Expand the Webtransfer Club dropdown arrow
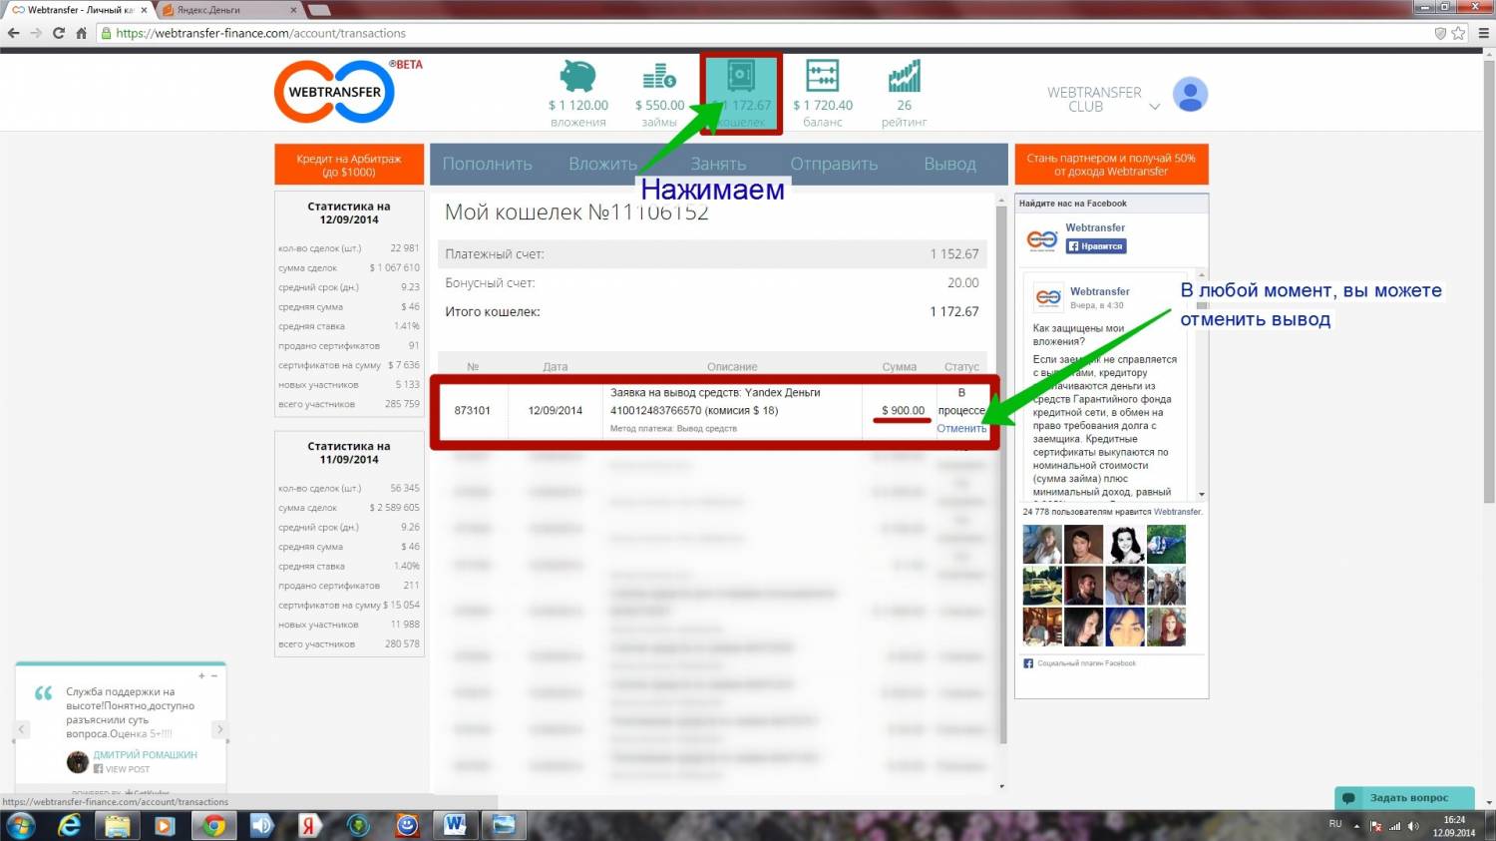This screenshot has height=841, width=1496. point(1155,106)
